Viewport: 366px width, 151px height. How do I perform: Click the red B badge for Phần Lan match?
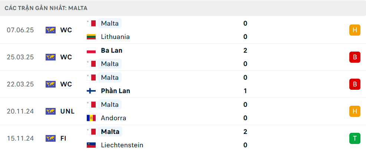pos(355,84)
